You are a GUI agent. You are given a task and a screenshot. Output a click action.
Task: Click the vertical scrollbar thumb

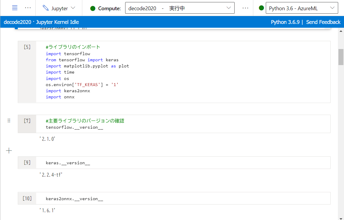point(341,57)
